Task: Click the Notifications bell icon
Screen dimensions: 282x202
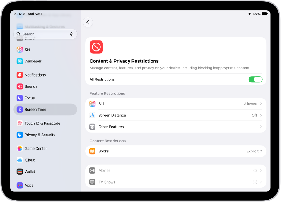Action: pos(20,75)
